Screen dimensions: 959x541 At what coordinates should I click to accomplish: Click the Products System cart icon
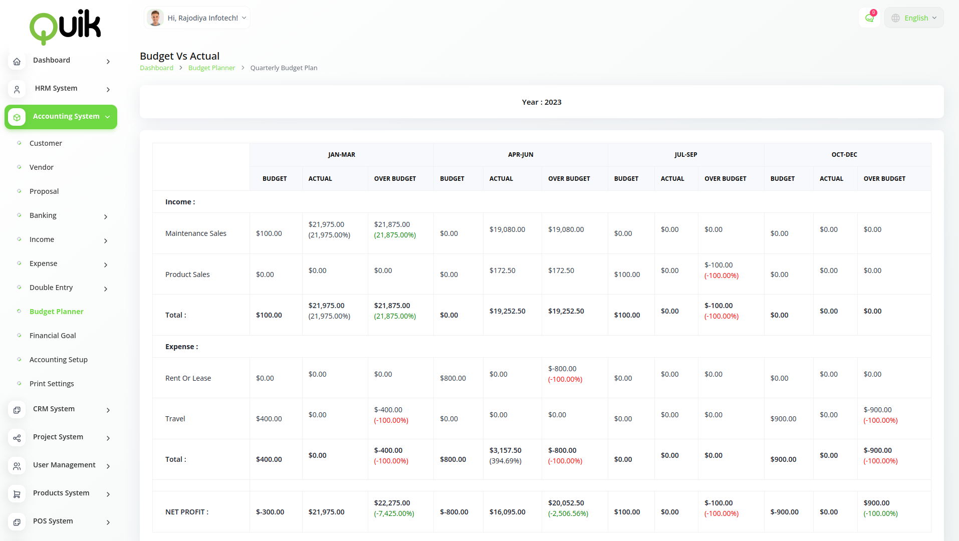[17, 494]
